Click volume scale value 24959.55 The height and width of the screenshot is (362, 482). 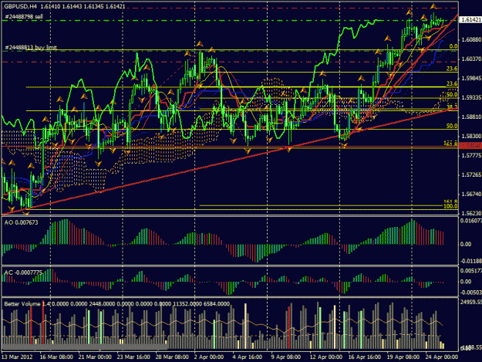(471, 302)
